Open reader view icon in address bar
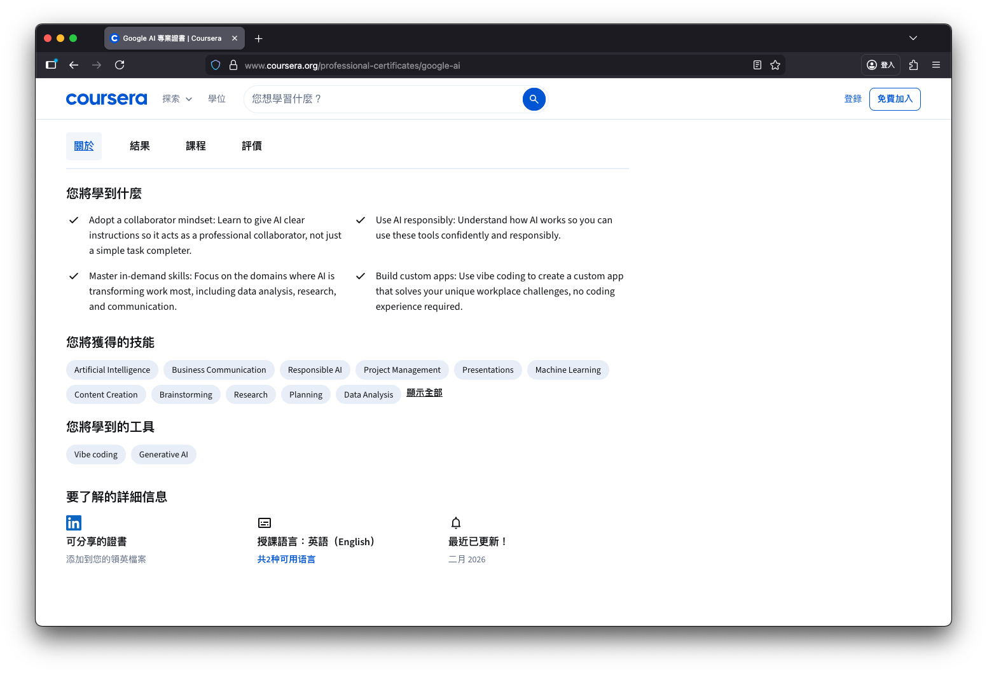 pos(757,65)
